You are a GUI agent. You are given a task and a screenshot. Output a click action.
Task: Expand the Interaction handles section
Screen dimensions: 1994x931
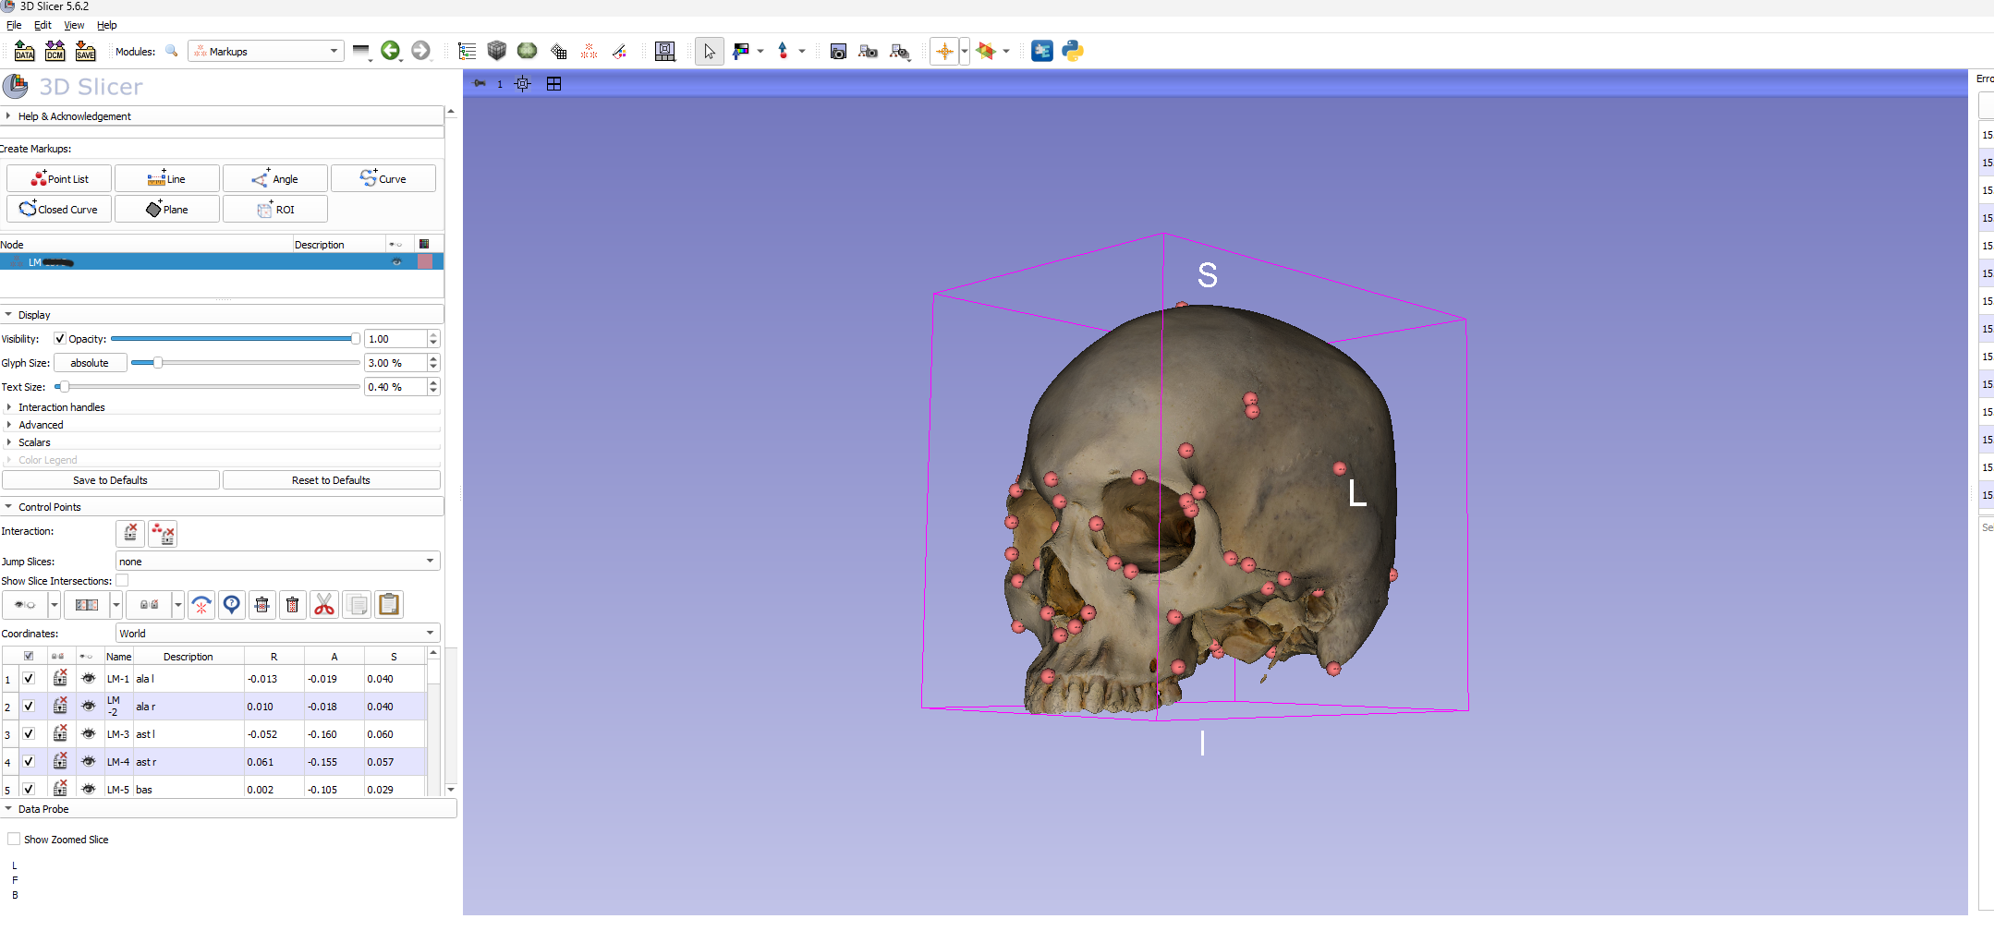[x=61, y=407]
